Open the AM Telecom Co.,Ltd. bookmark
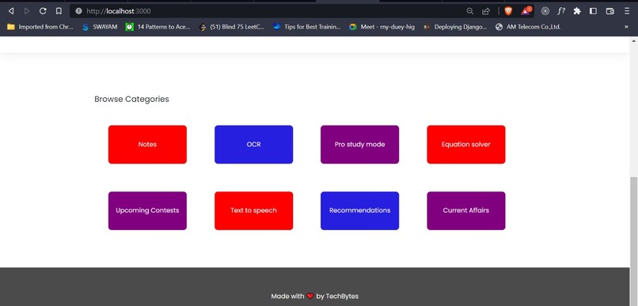Screen dimensions: 638x306 pos(528,27)
